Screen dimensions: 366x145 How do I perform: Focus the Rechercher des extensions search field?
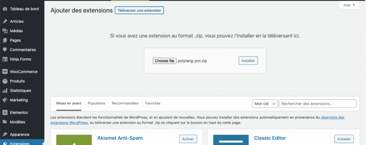(x=318, y=103)
